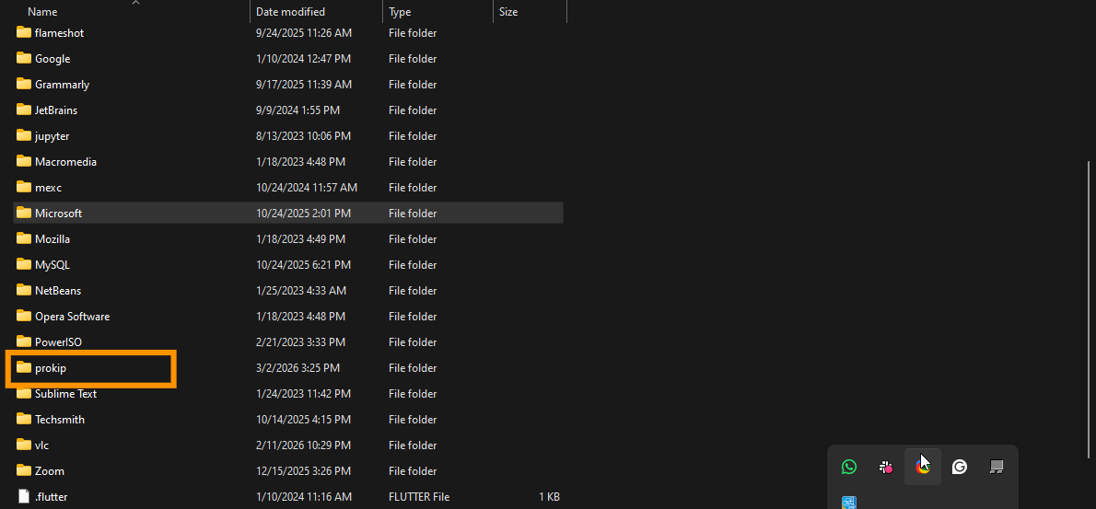Screen dimensions: 1096x509
Task: Click date 12/15/2025 3:26 PM
Action: pos(303,471)
